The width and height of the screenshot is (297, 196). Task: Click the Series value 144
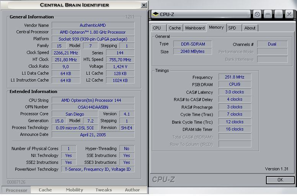coord(120,53)
